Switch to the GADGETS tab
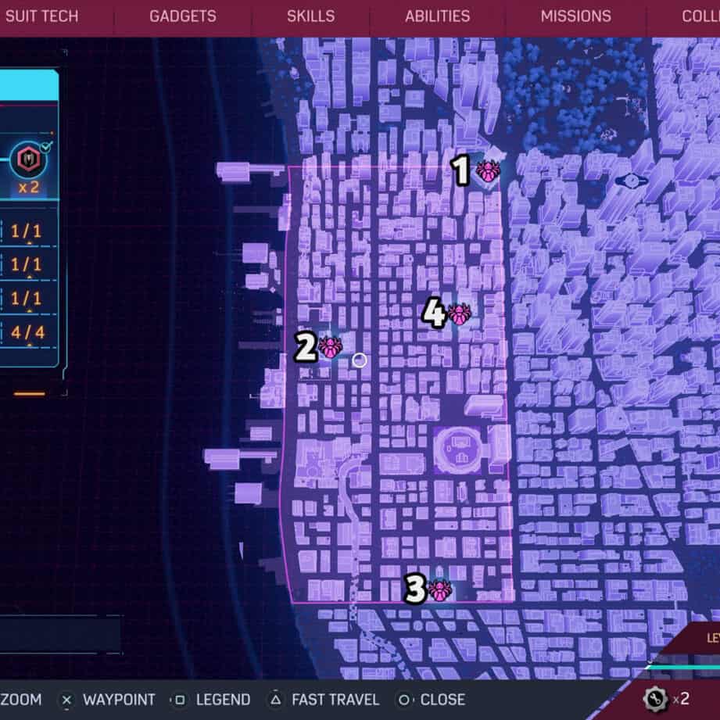 click(x=183, y=16)
